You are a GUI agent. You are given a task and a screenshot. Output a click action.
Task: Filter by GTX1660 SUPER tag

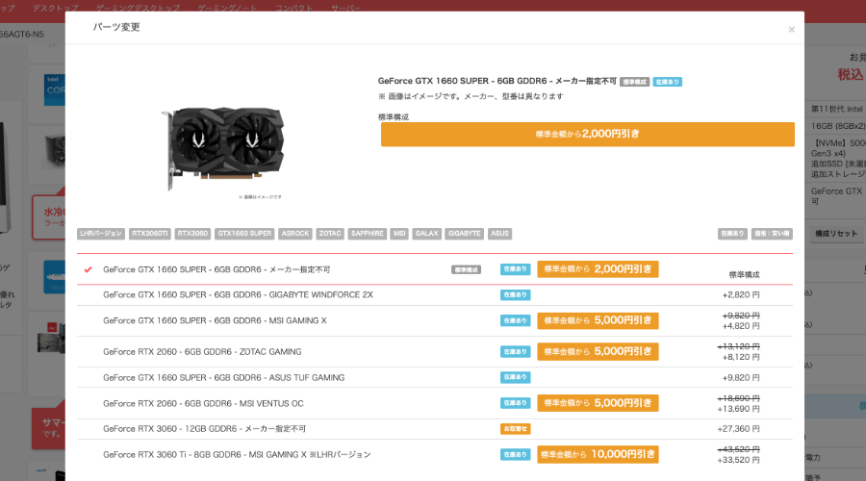(x=244, y=234)
